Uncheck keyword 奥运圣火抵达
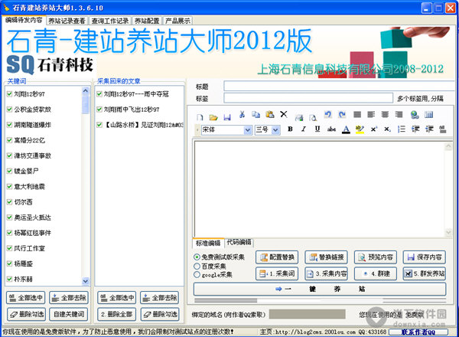Viewport: 459px width, 337px height. [x=10, y=218]
